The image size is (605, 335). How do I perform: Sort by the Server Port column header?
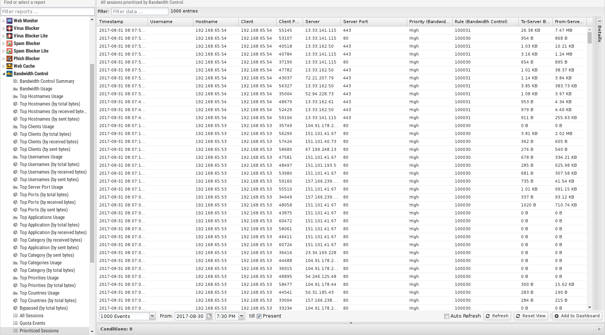tap(373, 22)
